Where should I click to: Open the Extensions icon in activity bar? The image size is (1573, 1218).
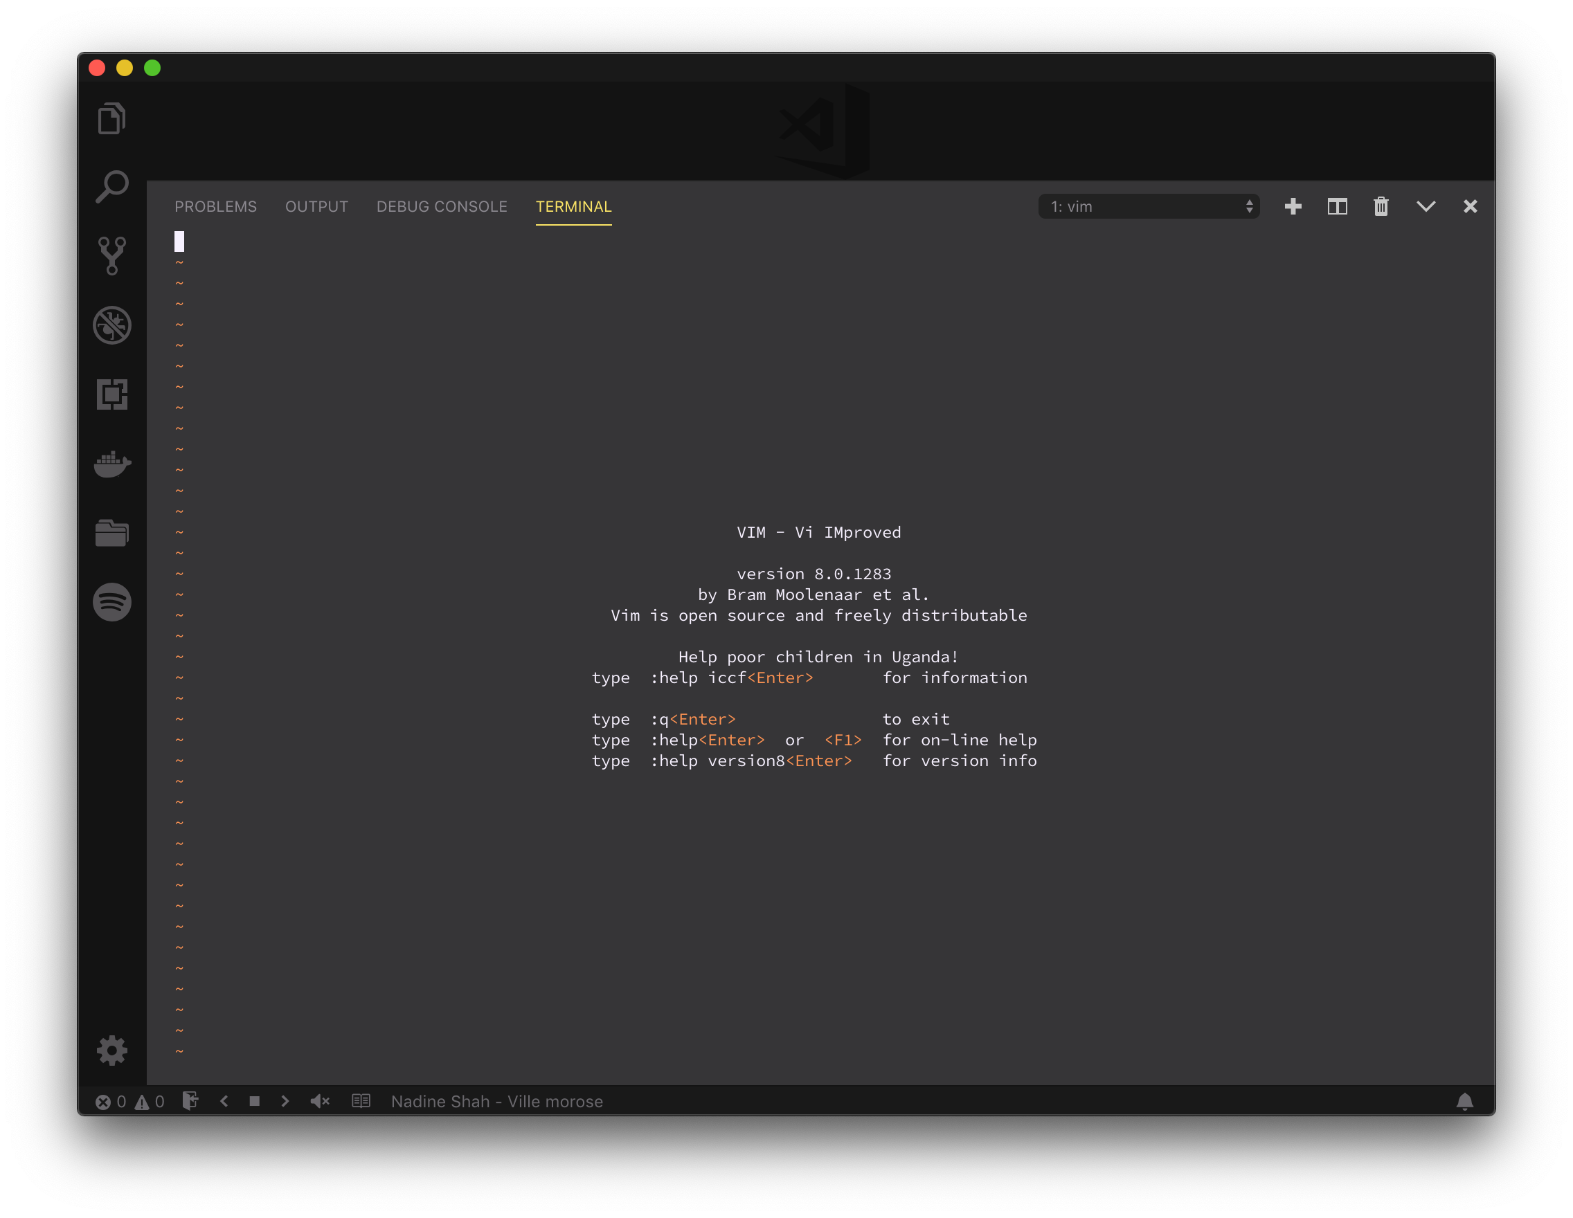click(x=111, y=394)
